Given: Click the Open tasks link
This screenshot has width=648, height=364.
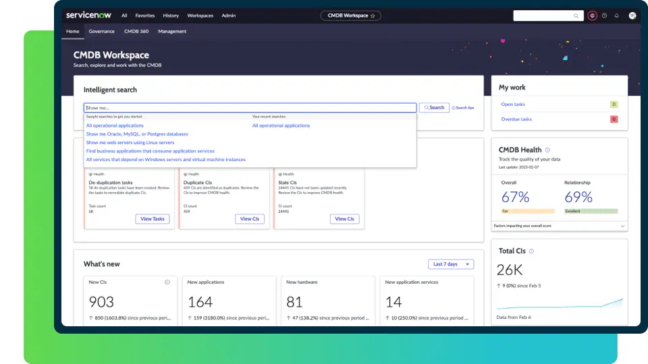Looking at the screenshot, I should (x=513, y=104).
